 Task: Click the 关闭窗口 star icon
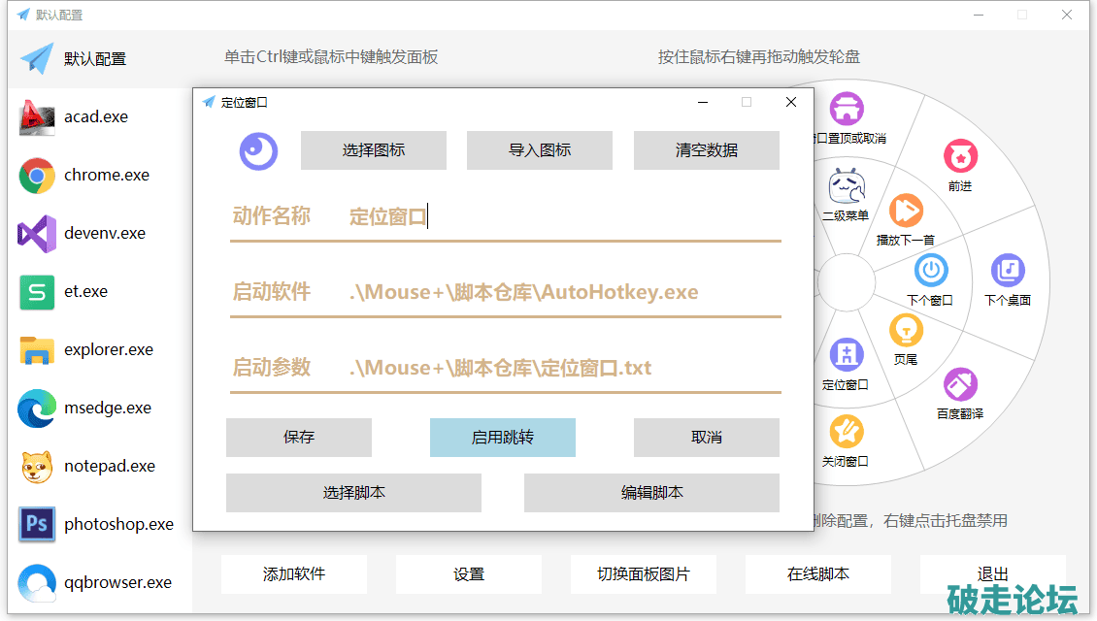[x=846, y=430]
